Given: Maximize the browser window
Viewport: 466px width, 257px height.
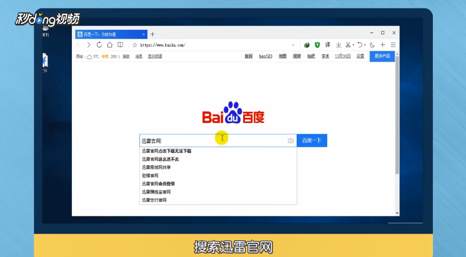Looking at the screenshot, I should [x=383, y=32].
